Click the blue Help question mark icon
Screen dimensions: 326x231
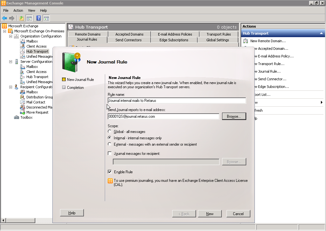pyautogui.click(x=38, y=18)
